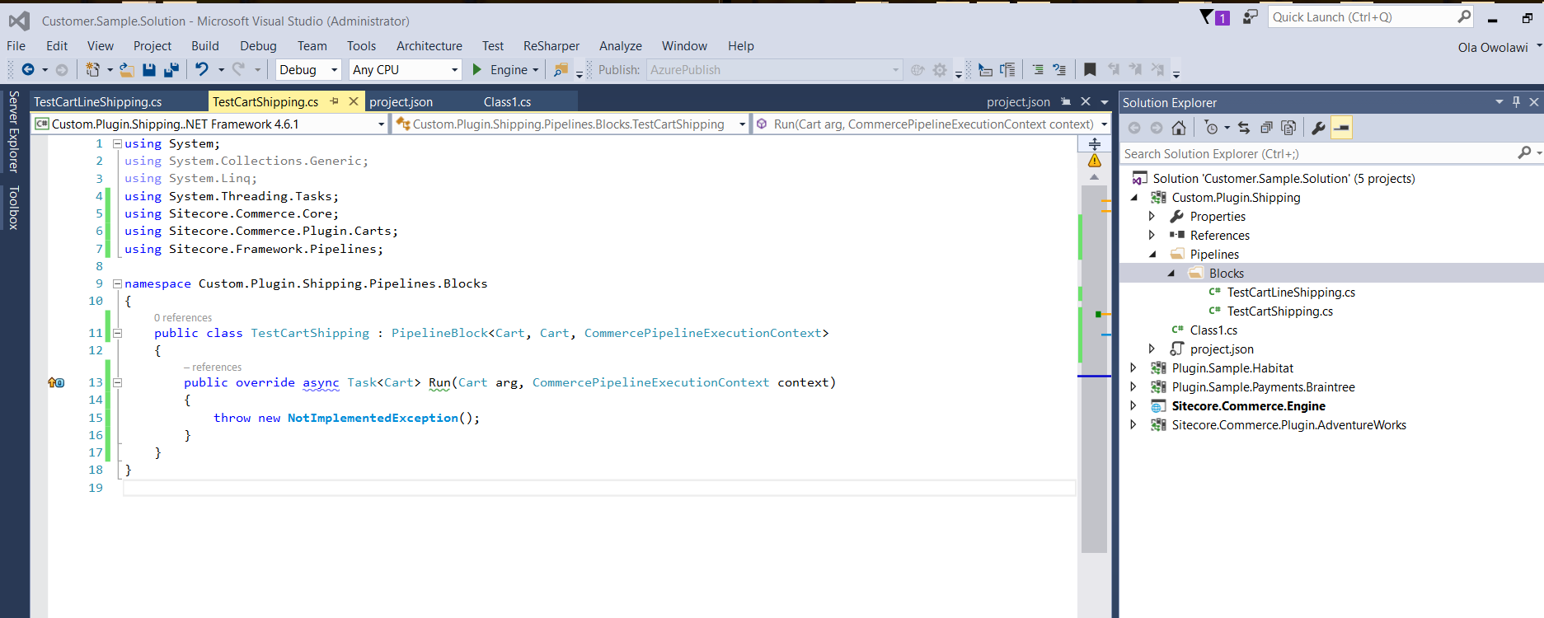Click the Find in Files icon
The width and height of the screenshot is (1544, 618).
point(561,70)
